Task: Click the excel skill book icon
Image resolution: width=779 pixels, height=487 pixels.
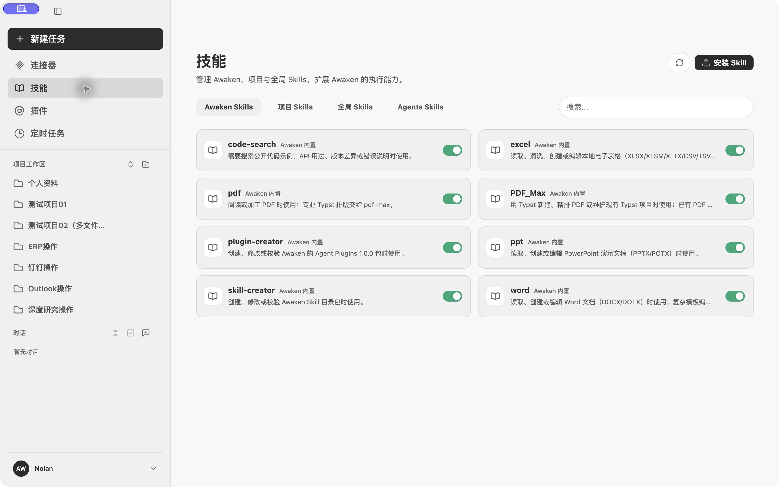Action: tap(495, 150)
